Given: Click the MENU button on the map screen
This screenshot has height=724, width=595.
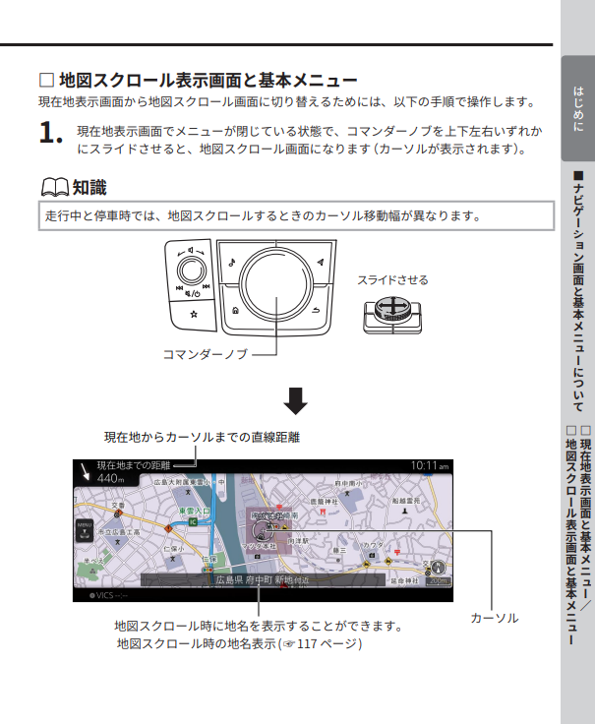Looking at the screenshot, I should click(85, 530).
